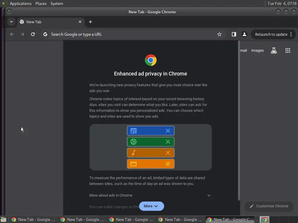The width and height of the screenshot is (298, 223).
Task: Open the Search Labs flask icon
Action: coord(274,51)
